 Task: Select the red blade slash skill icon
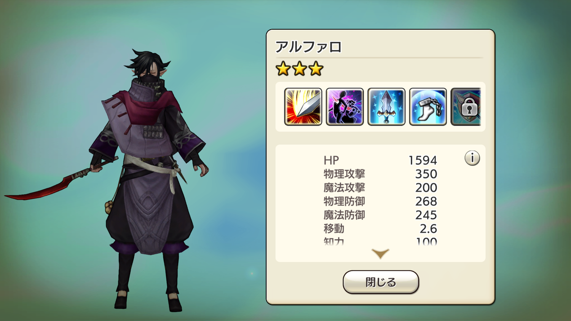303,107
